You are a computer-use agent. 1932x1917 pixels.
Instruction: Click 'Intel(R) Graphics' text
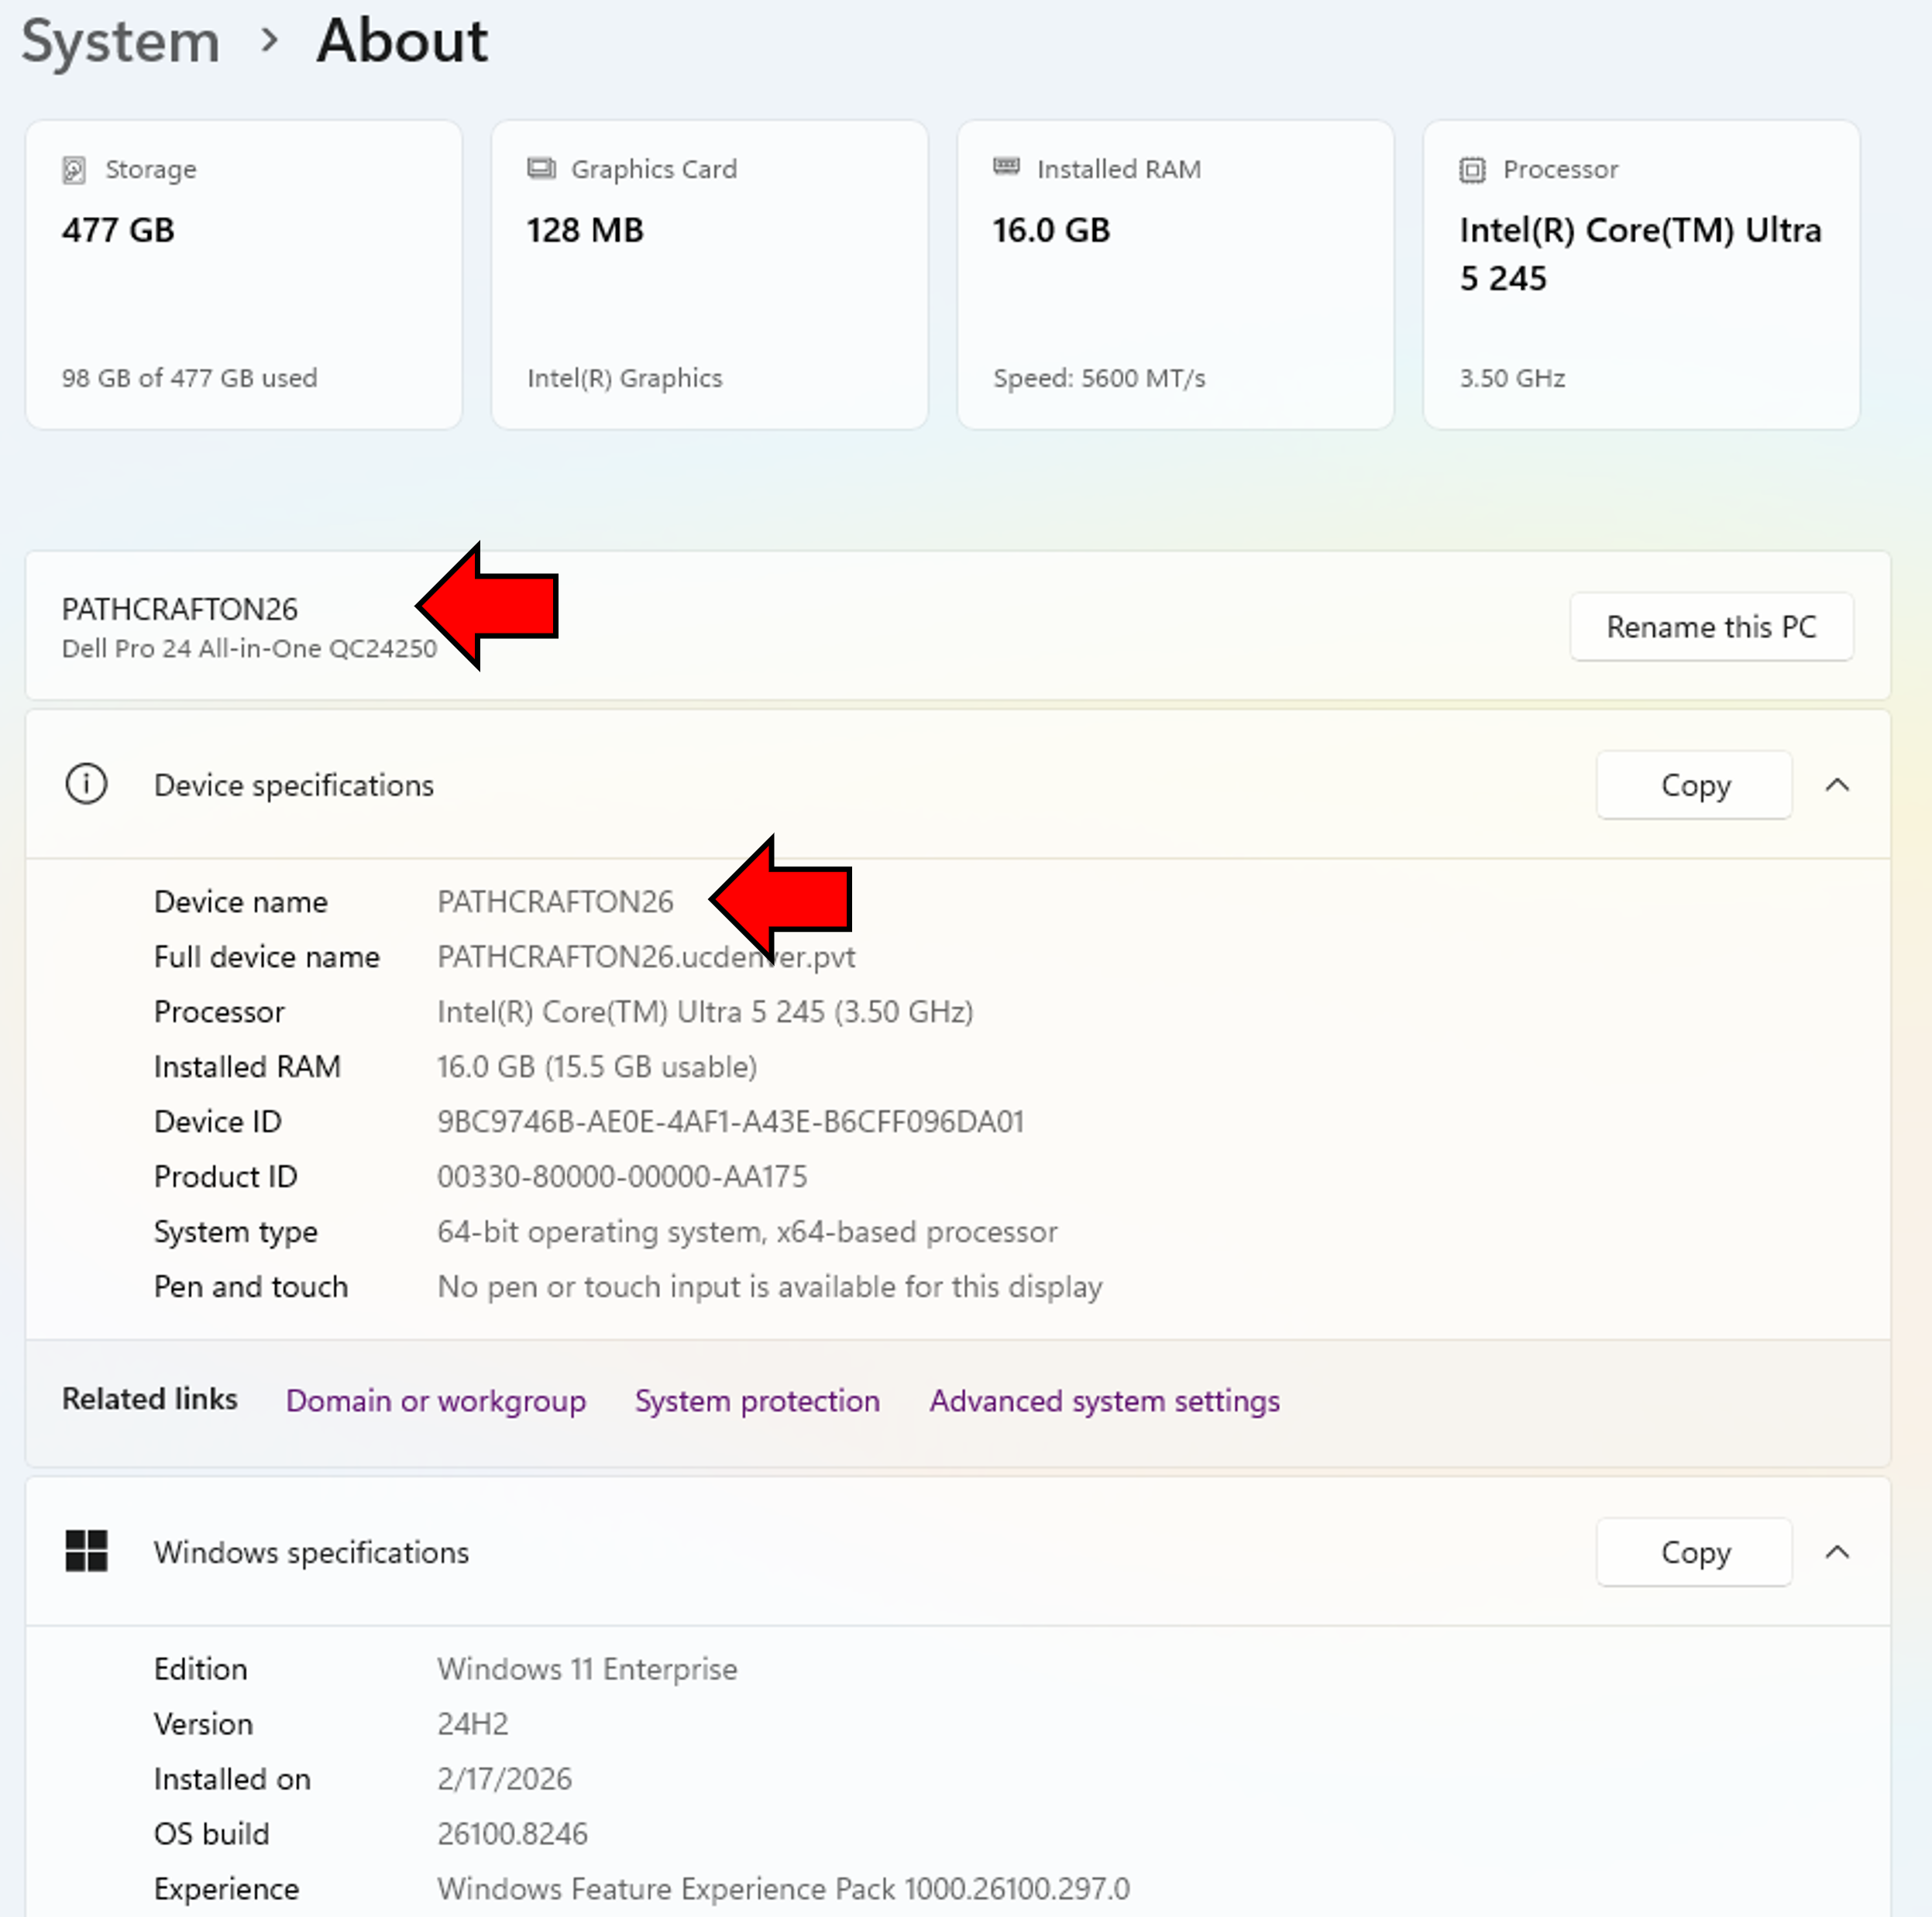[x=625, y=378]
